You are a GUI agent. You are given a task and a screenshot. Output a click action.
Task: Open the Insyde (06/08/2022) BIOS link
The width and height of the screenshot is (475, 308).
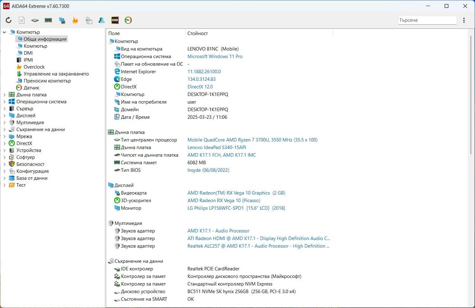(208, 170)
